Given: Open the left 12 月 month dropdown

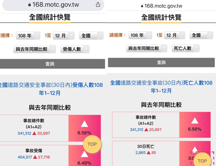Looking at the screenshot, I should (64, 36).
